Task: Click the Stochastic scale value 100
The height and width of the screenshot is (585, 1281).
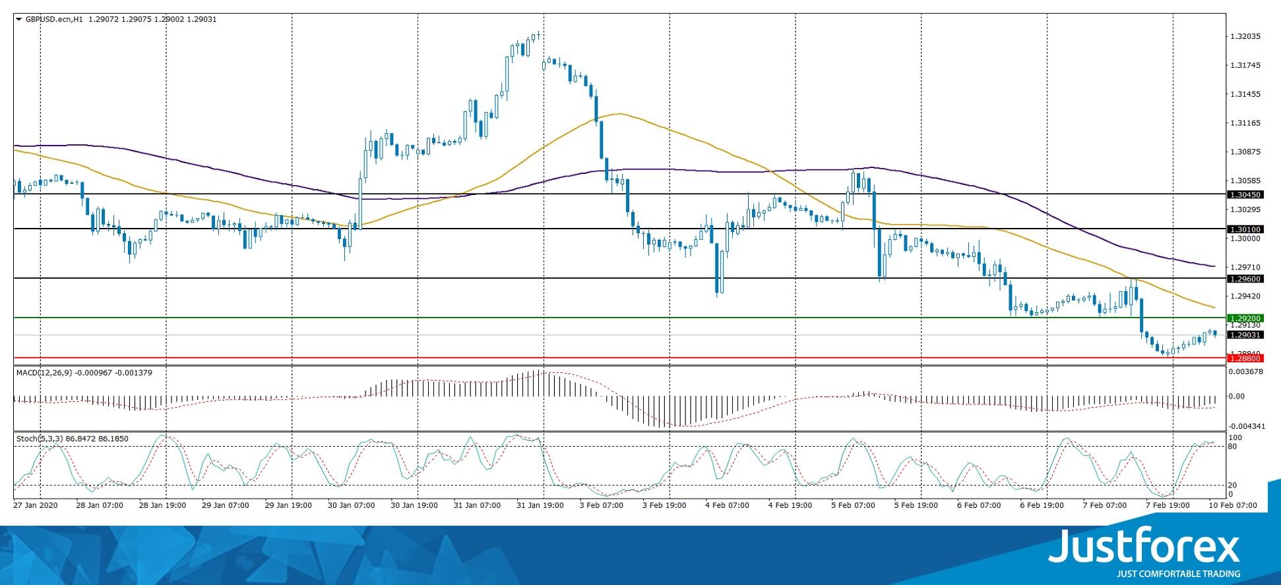Action: (1235, 438)
